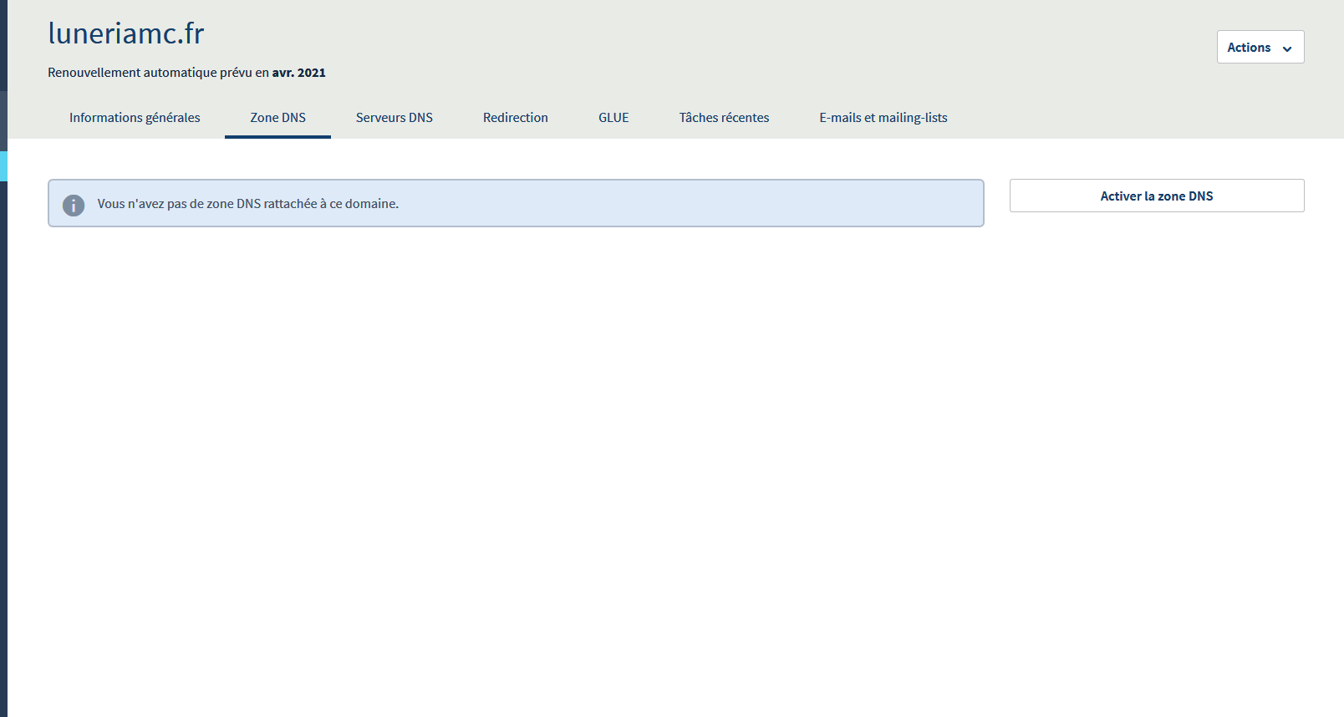Click the light blue highlighted sidebar segment
Viewport: 1344px width, 717px height.
3,166
